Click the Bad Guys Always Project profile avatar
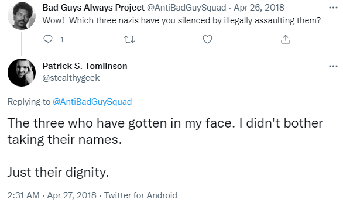Screen dimensions: 343x213 (22, 15)
